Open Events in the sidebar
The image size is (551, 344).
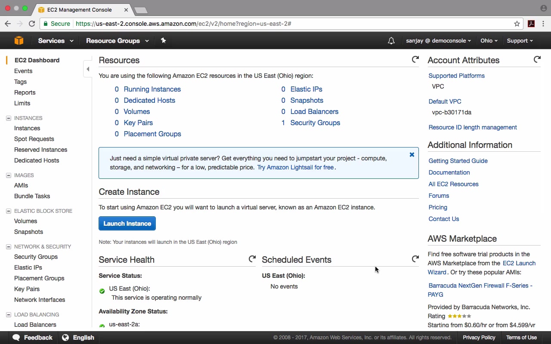pos(23,71)
